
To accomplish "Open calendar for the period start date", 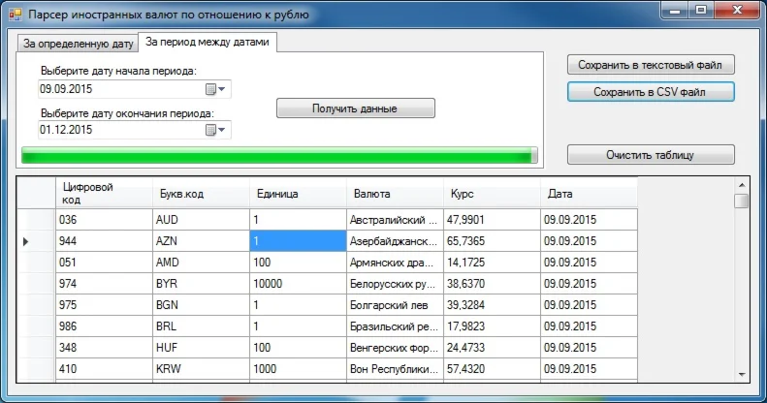I will [x=215, y=89].
